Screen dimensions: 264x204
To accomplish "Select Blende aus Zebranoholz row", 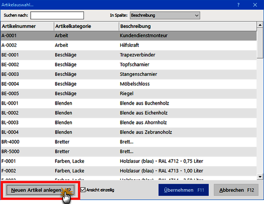I will pos(128,132).
